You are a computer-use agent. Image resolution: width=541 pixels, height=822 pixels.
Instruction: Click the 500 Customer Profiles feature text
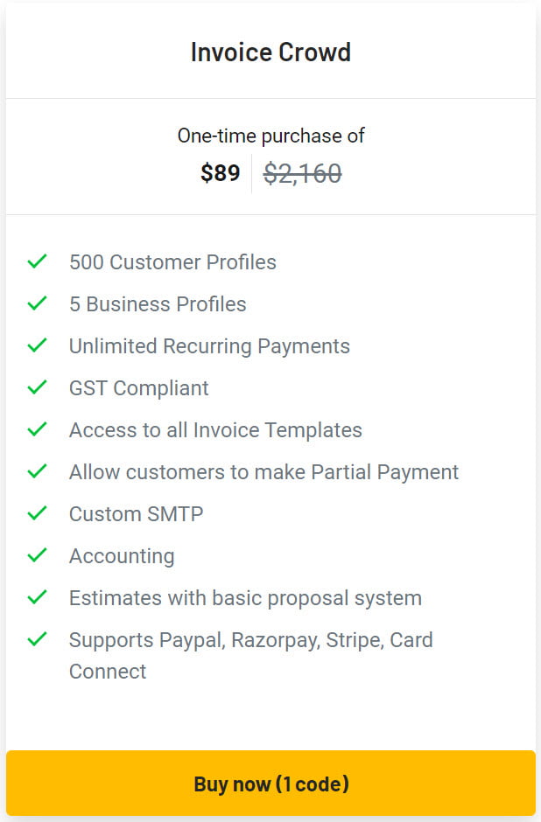[172, 261]
